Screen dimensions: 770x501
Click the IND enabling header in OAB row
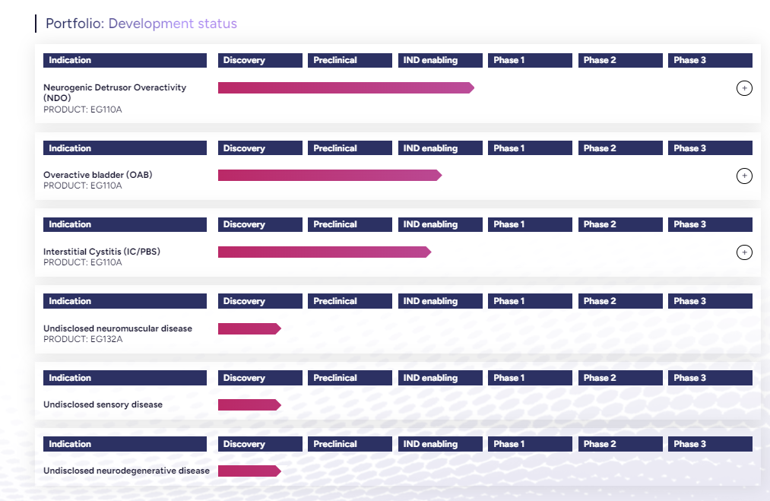440,148
